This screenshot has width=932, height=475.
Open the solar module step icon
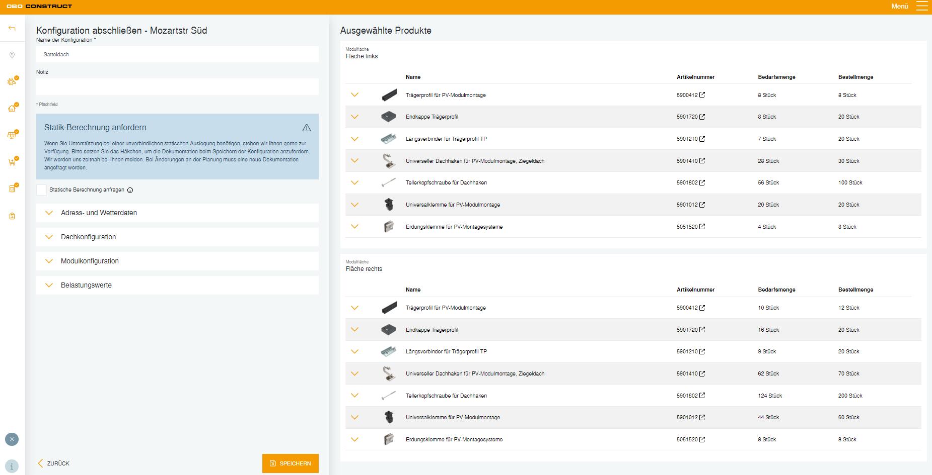pyautogui.click(x=13, y=135)
